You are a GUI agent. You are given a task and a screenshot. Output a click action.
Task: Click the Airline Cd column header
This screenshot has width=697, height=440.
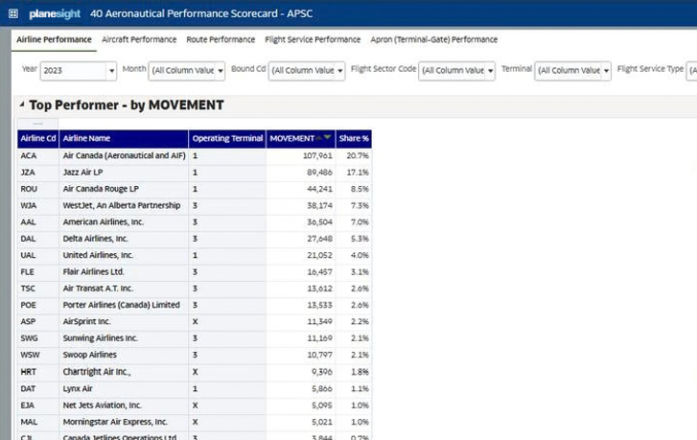(38, 139)
